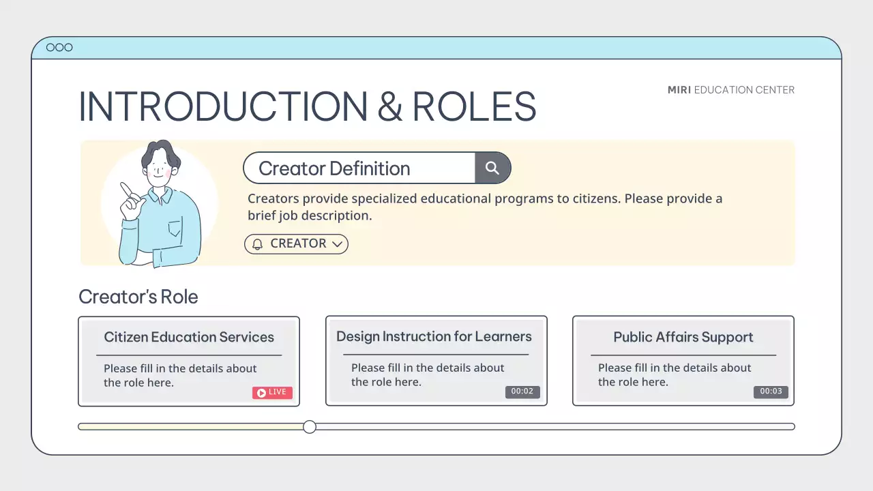Select the rightmost window control circle
The height and width of the screenshot is (491, 873).
[x=69, y=47]
